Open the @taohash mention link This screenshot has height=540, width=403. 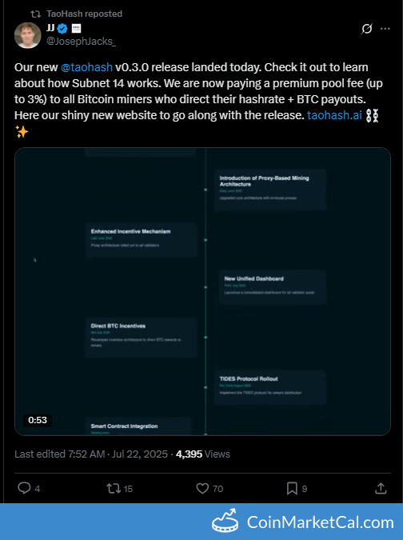click(x=86, y=67)
